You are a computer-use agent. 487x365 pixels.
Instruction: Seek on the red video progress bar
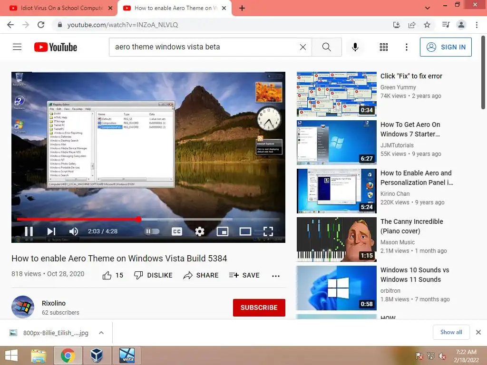tap(148, 220)
